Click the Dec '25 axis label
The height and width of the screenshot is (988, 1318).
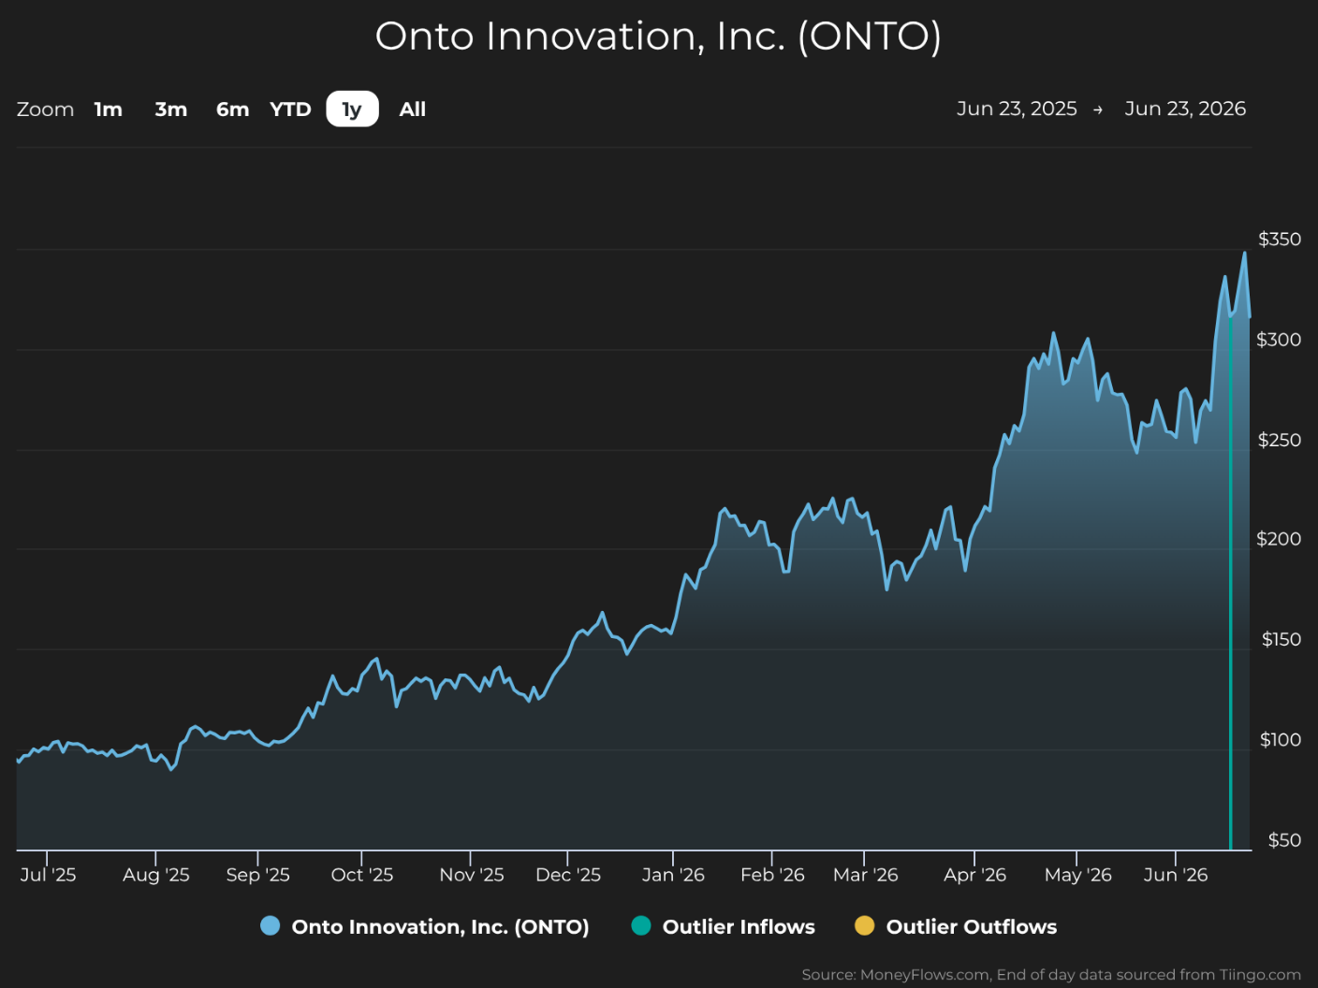pyautogui.click(x=567, y=875)
